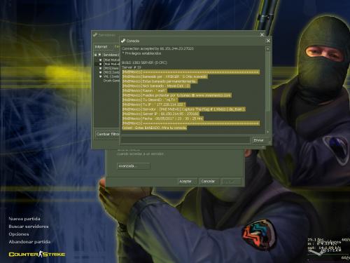Open the Avanzada settings button
The width and height of the screenshot is (350, 263).
133,166
